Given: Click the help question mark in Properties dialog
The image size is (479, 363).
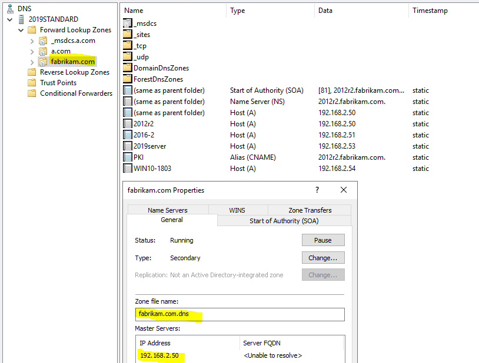Looking at the screenshot, I should coord(317,190).
